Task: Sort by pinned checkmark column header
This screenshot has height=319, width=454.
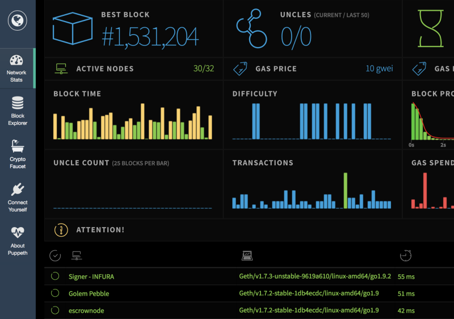Action: pos(55,256)
